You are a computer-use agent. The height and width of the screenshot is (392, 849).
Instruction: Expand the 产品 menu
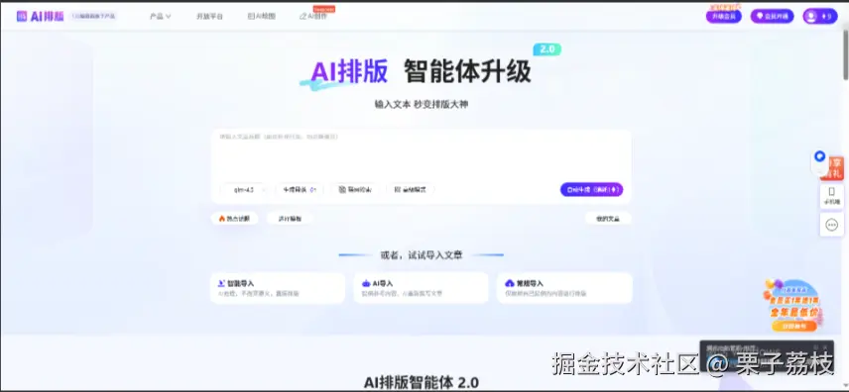tap(161, 16)
